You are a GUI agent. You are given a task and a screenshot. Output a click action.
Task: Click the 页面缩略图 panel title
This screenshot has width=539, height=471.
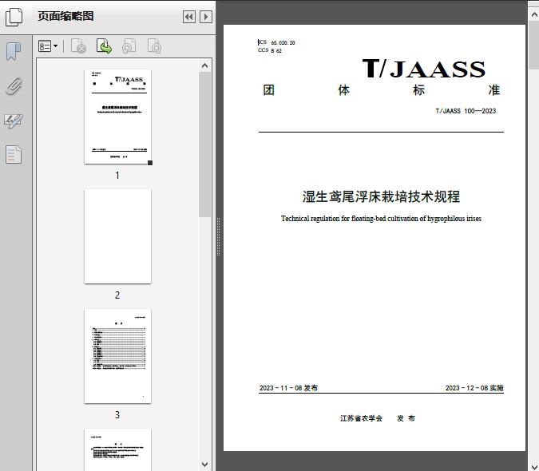coord(65,16)
